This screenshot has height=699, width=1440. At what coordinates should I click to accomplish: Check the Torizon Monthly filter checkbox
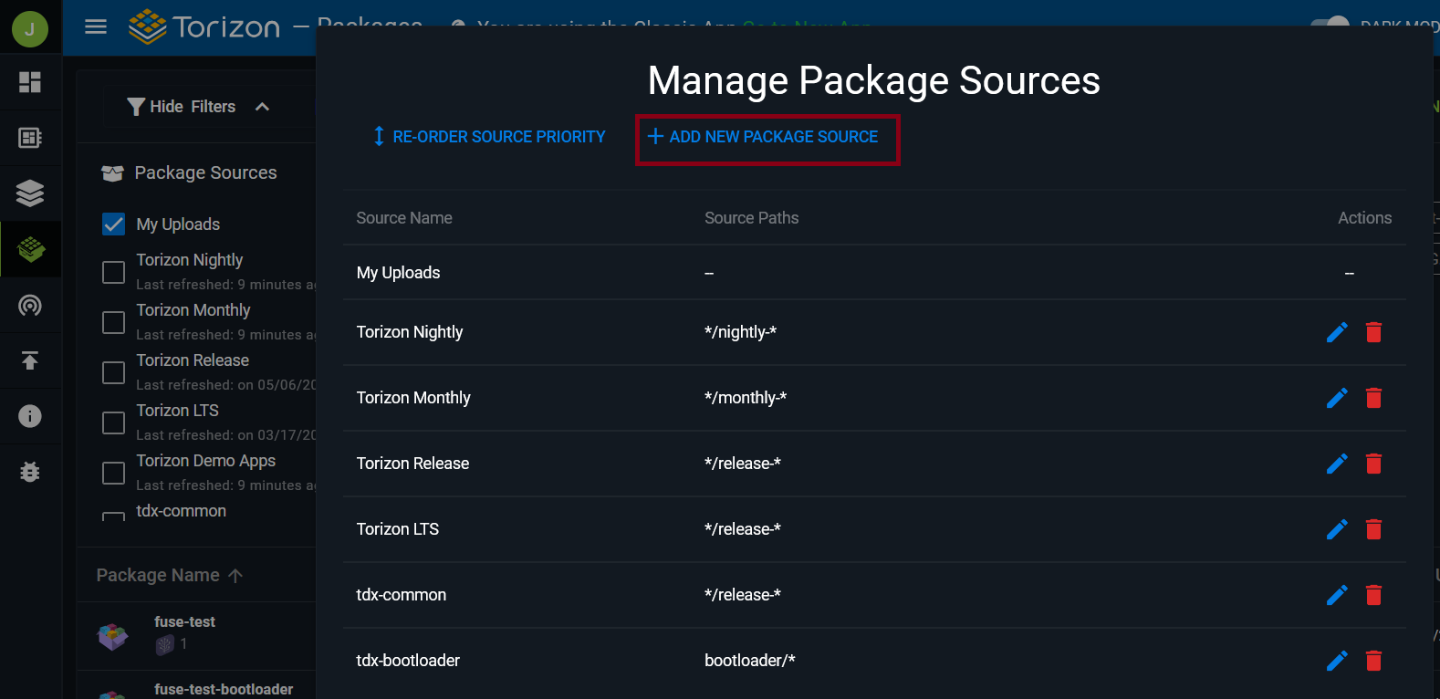pos(114,322)
